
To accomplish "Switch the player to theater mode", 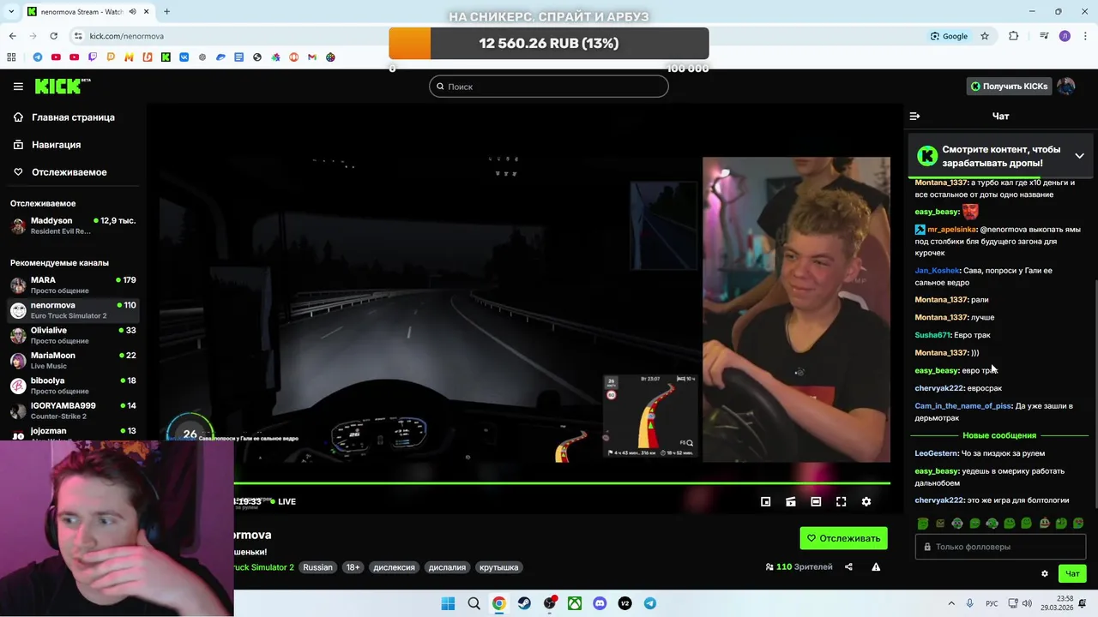I will point(816,502).
